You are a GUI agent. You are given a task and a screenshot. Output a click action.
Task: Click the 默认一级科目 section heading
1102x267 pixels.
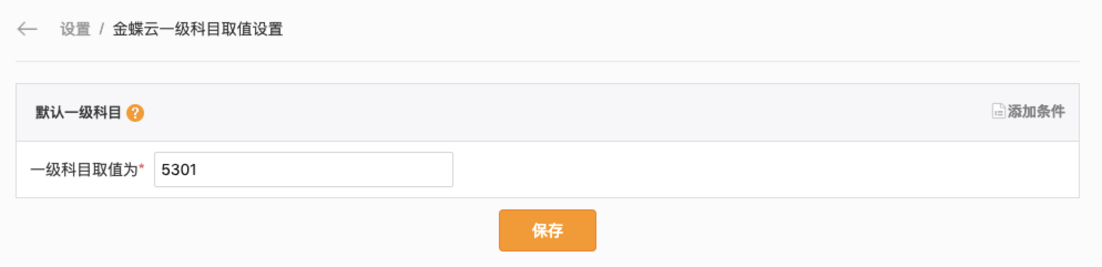(x=78, y=112)
